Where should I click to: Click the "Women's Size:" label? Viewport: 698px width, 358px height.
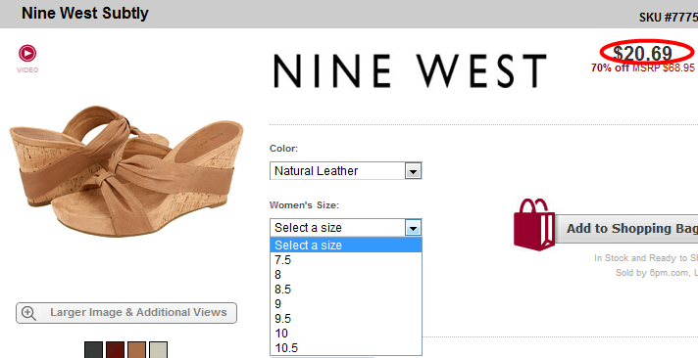(x=304, y=205)
